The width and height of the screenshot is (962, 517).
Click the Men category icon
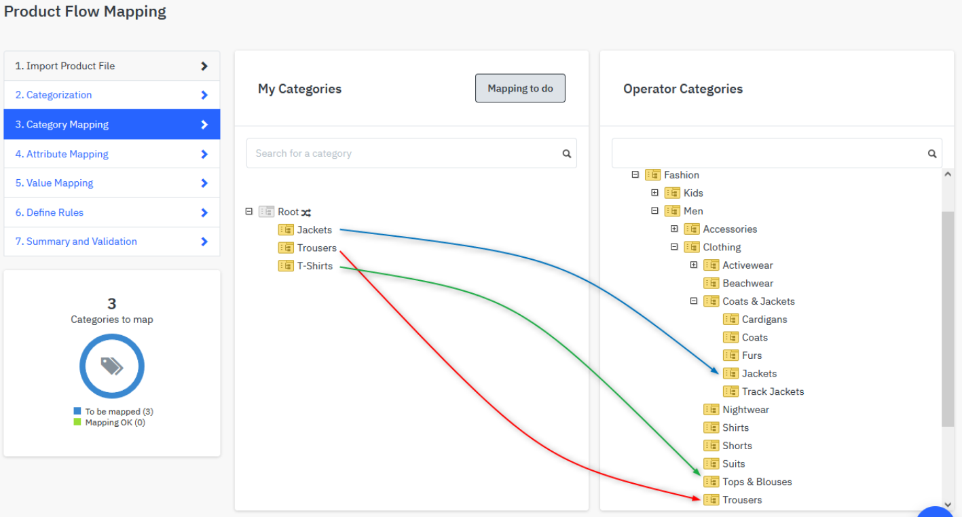[672, 211]
